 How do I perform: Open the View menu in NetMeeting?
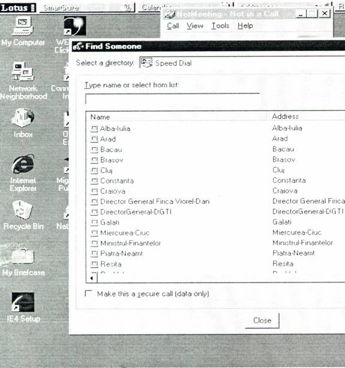click(195, 26)
